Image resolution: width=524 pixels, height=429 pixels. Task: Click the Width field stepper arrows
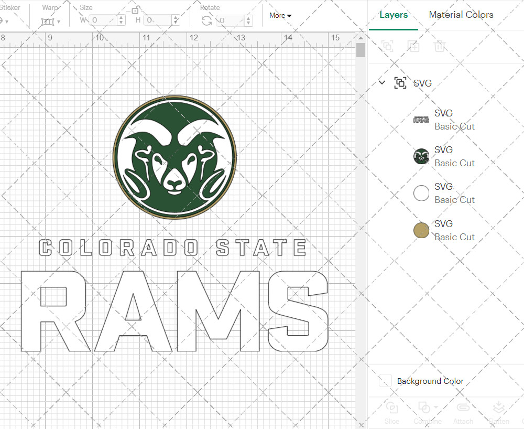click(122, 20)
